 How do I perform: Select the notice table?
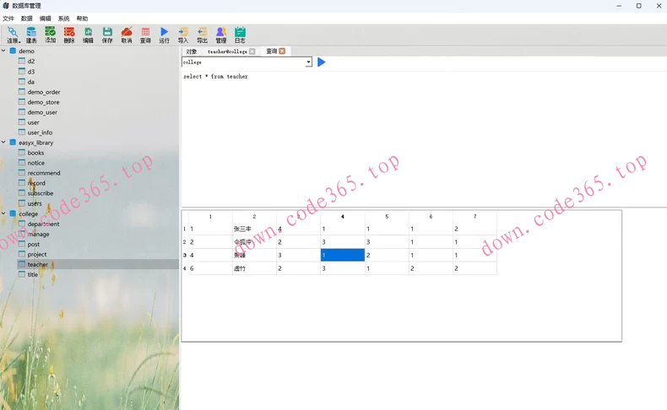click(35, 163)
